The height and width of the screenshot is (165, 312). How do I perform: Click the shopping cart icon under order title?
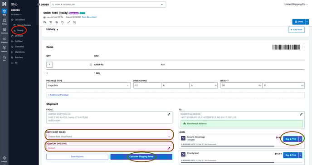tap(50, 22)
